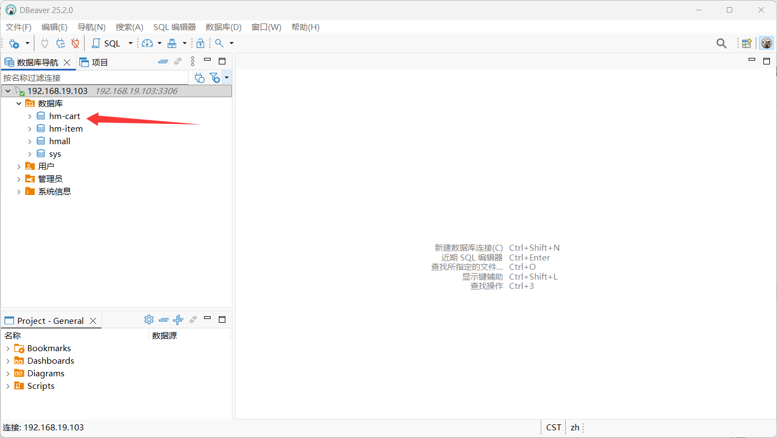Open a new database connection via the plug icon
The image size is (777, 438).
tap(14, 43)
